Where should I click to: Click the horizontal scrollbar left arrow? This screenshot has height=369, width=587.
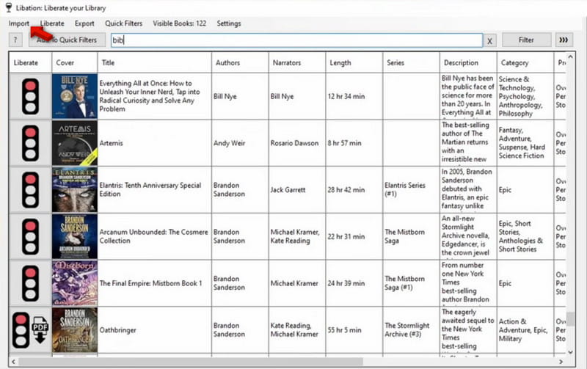(x=13, y=362)
